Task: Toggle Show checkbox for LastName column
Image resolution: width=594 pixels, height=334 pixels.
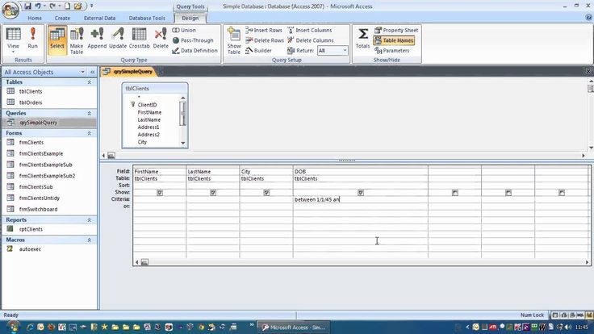Action: point(213,193)
